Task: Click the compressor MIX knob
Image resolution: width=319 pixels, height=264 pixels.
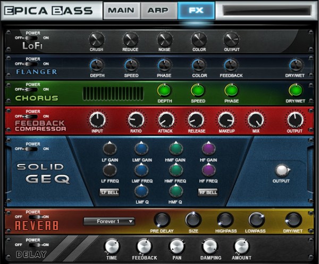Action: (256, 119)
